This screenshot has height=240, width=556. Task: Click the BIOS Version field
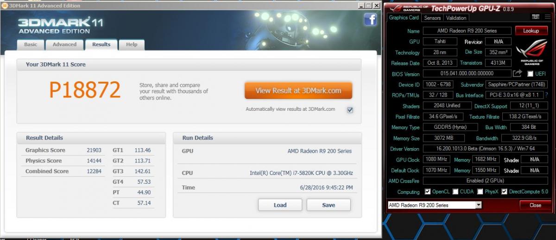[x=467, y=73]
